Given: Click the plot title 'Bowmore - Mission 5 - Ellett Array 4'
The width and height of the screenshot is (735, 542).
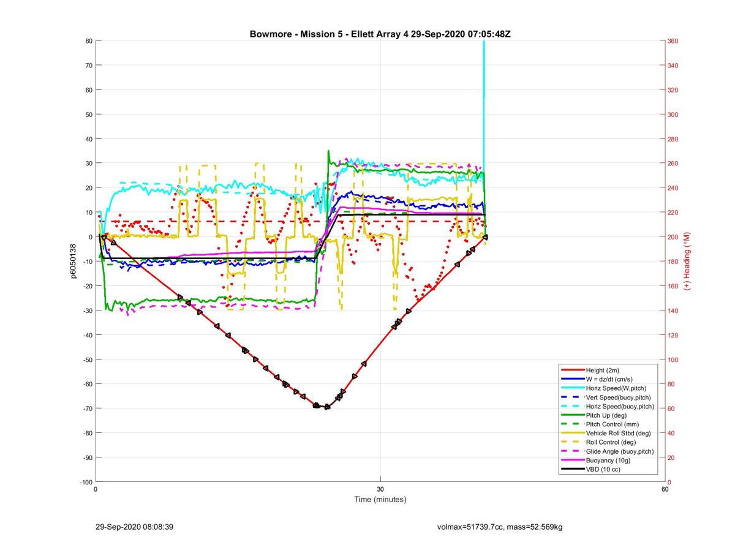Looking at the screenshot, I should tap(330, 34).
